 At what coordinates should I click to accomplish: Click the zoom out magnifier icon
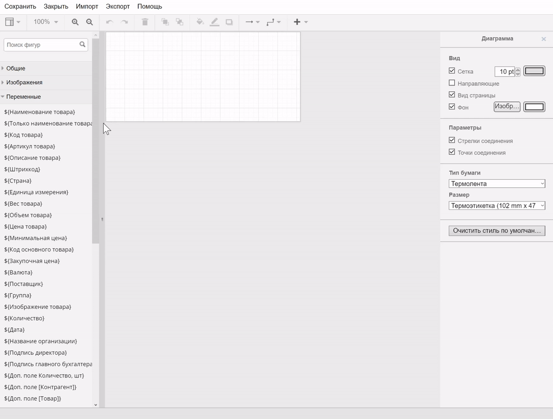coord(90,22)
